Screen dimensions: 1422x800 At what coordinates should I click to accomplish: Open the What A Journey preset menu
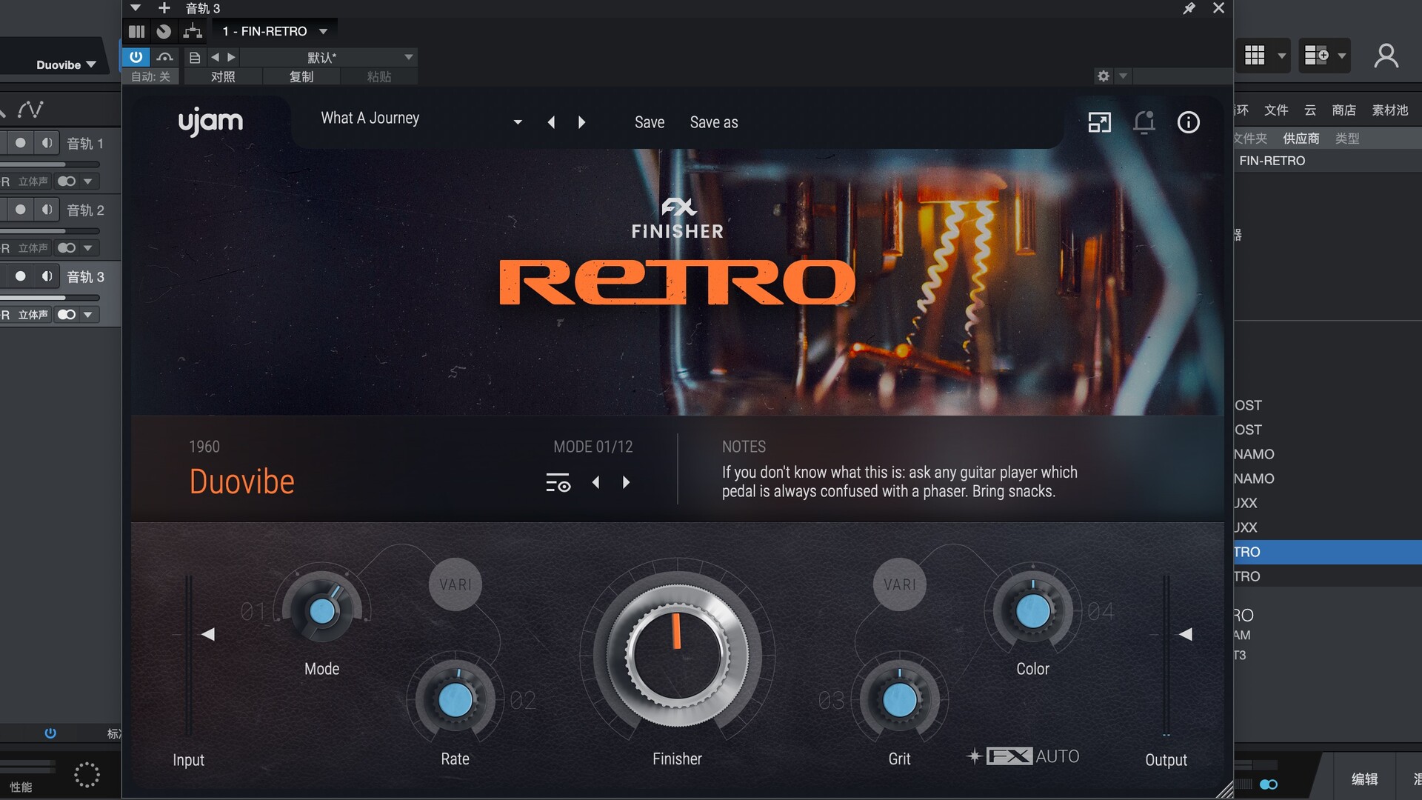[x=421, y=120]
